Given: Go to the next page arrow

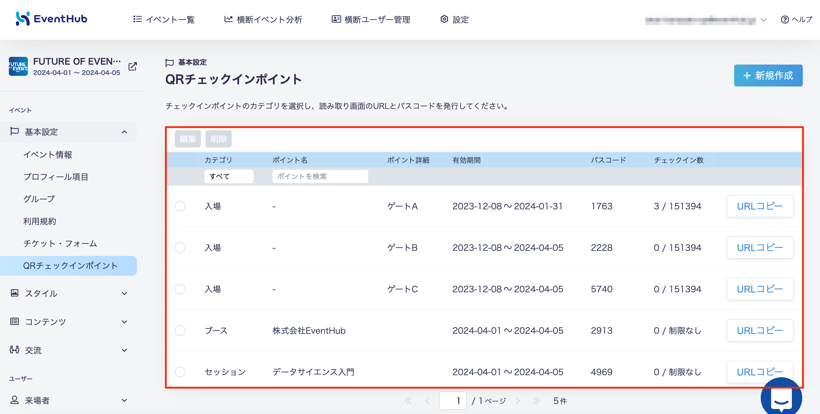Looking at the screenshot, I should click(518, 401).
